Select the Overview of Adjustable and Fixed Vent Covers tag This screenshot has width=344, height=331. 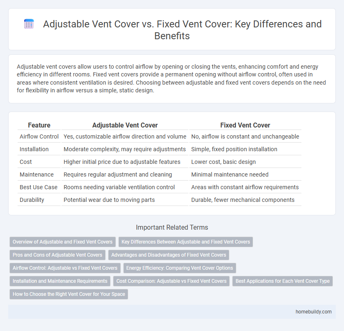pos(62,242)
